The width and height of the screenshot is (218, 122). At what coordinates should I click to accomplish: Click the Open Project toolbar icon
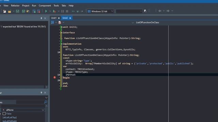coord(28,11)
